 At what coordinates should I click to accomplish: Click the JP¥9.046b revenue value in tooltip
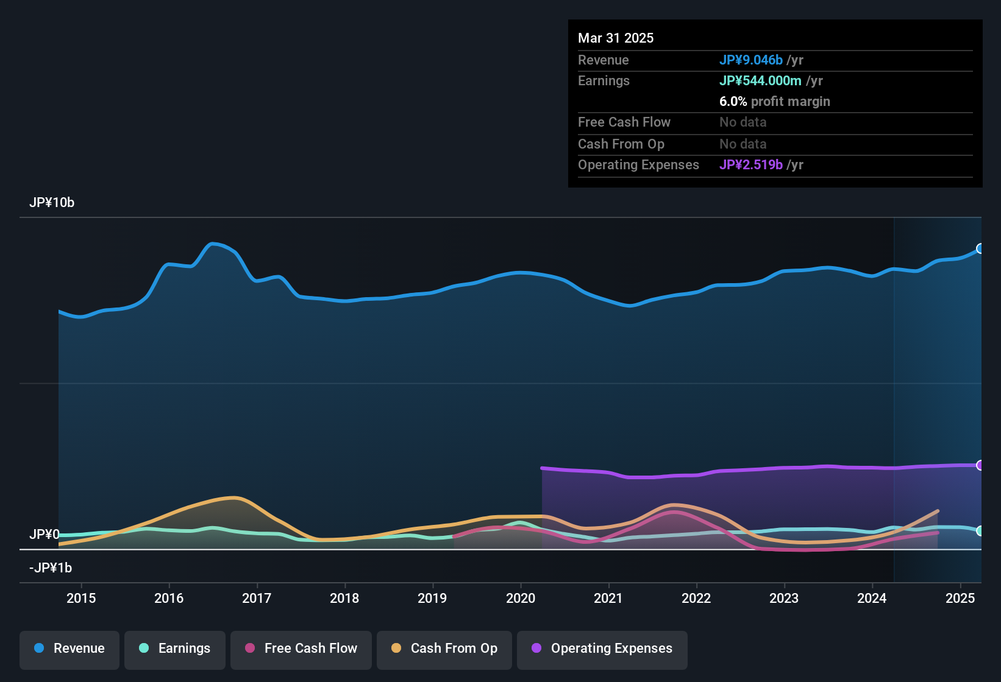751,60
